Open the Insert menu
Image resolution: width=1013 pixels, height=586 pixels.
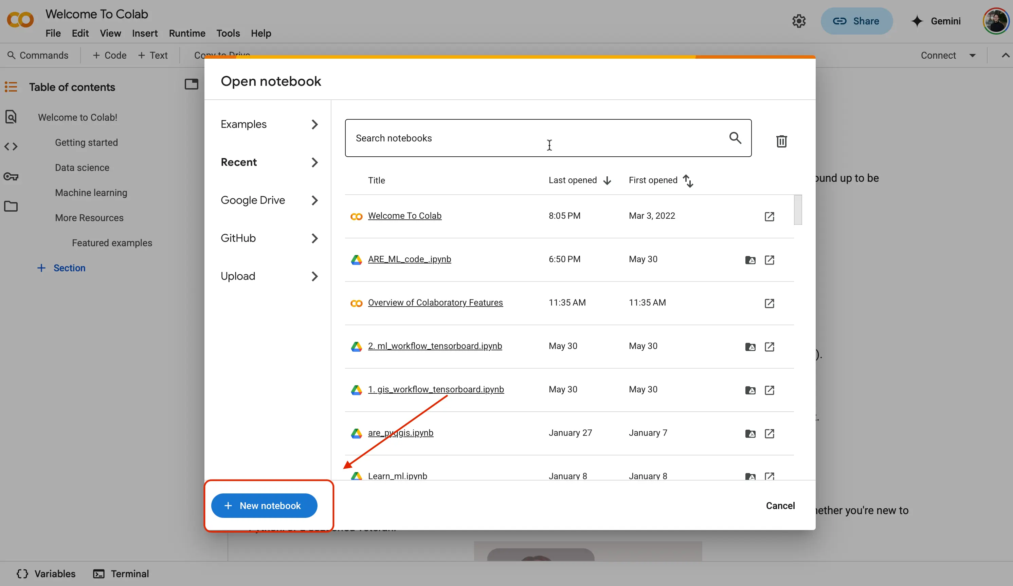145,33
